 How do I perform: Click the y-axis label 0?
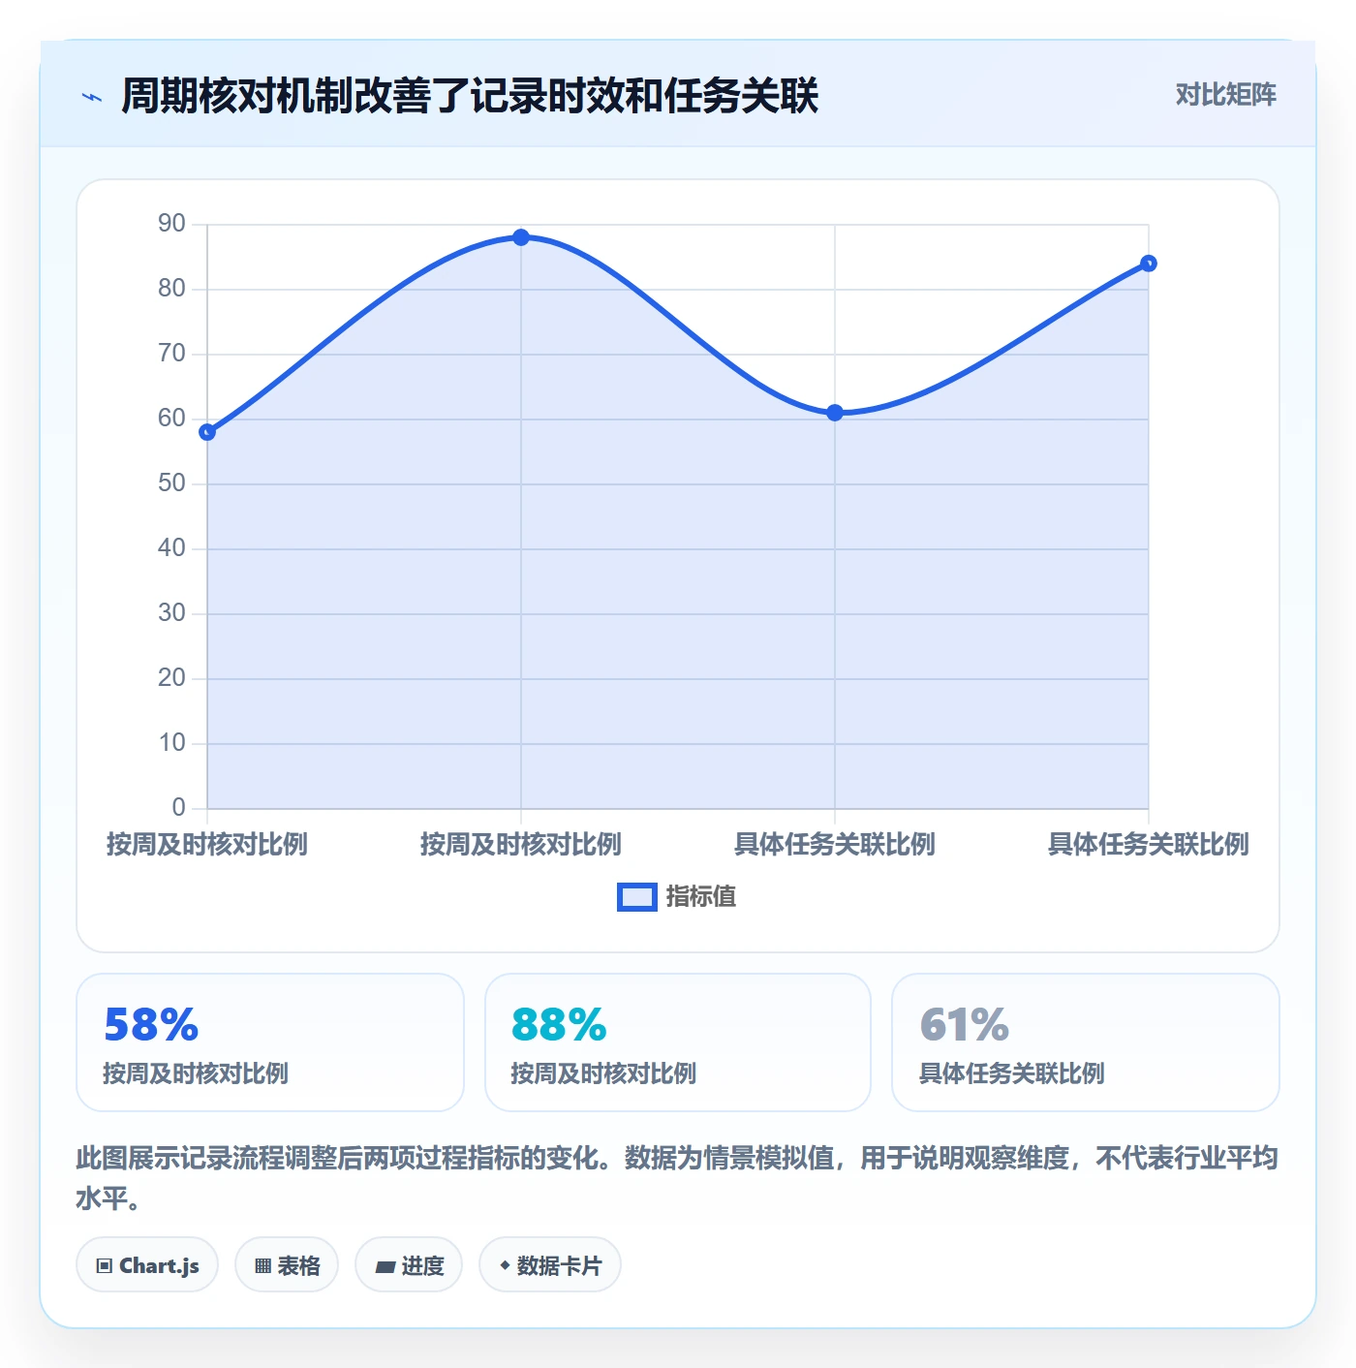[178, 808]
